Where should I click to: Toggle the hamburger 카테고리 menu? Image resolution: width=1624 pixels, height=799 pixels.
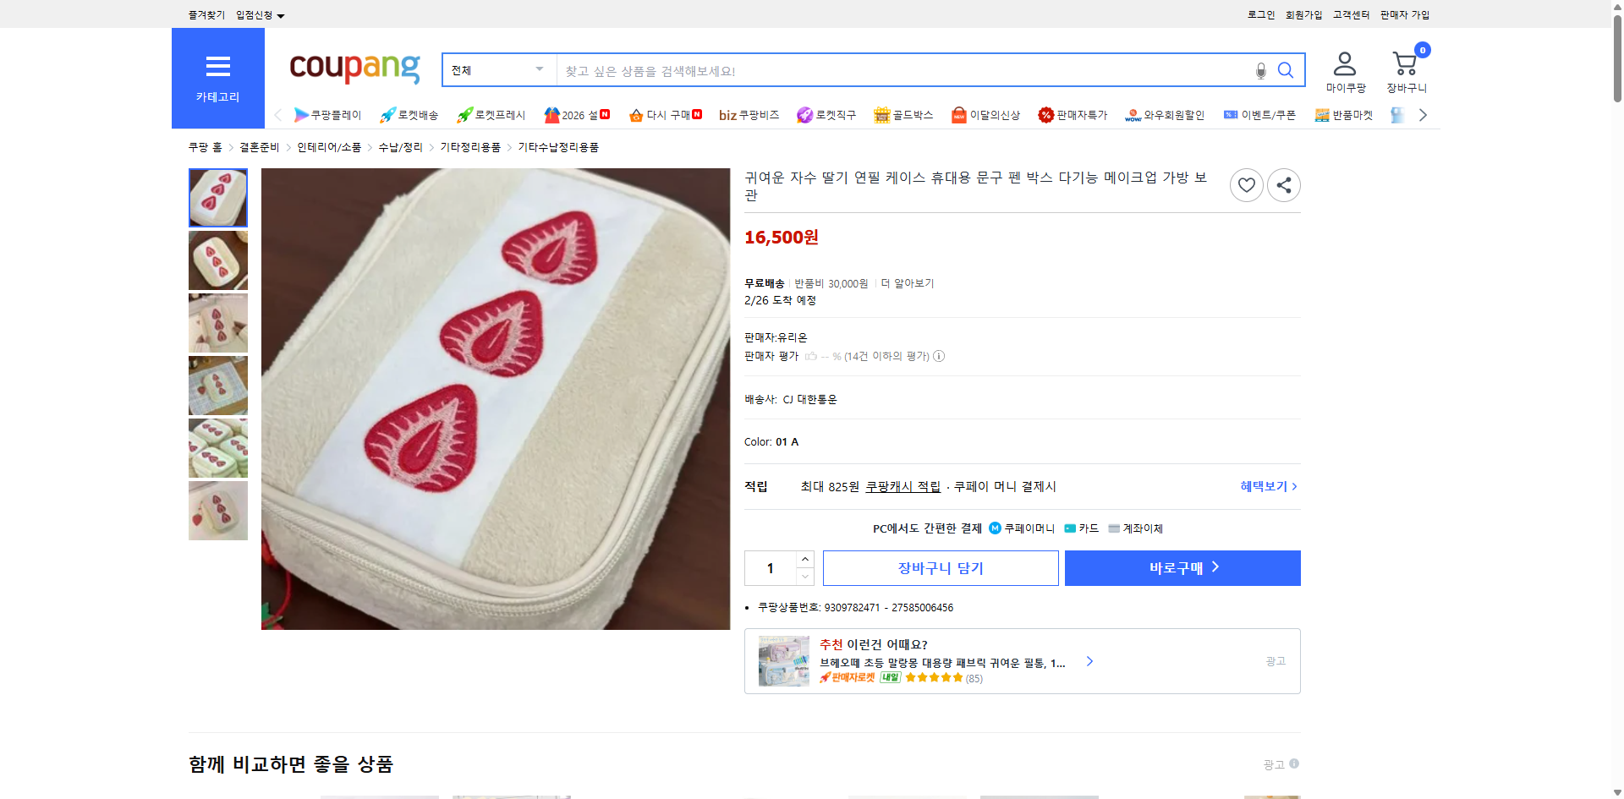click(217, 67)
